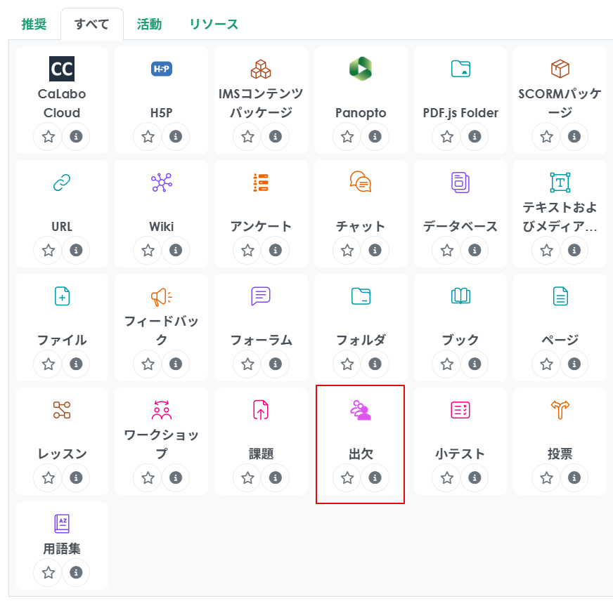
Task: Click the データベース activity label
Action: pos(460,226)
